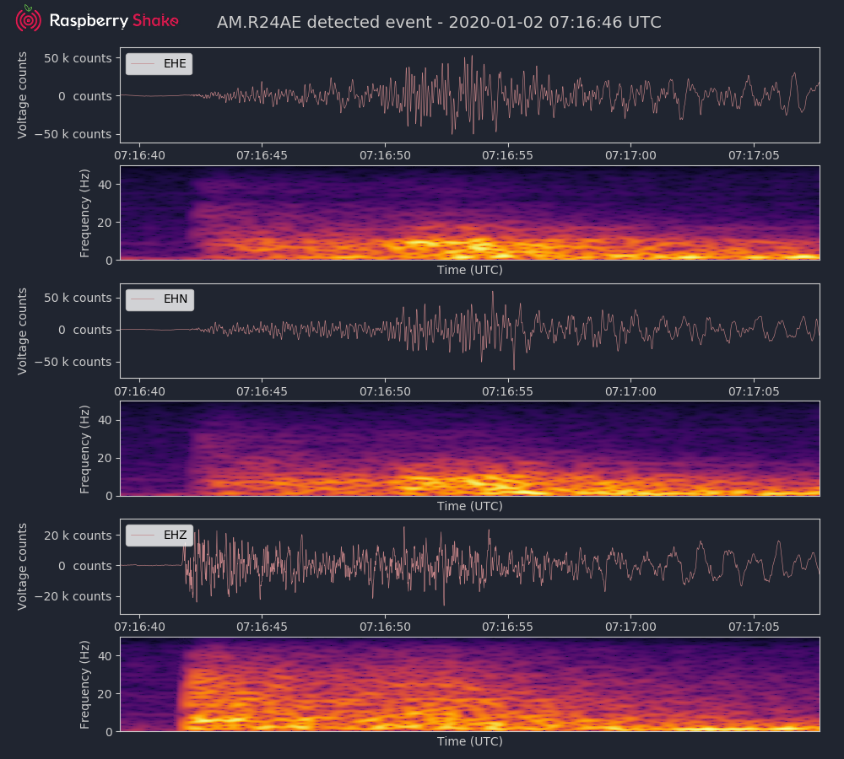Click the EHE waveform plot
This screenshot has width=844, height=759.
tap(470, 95)
